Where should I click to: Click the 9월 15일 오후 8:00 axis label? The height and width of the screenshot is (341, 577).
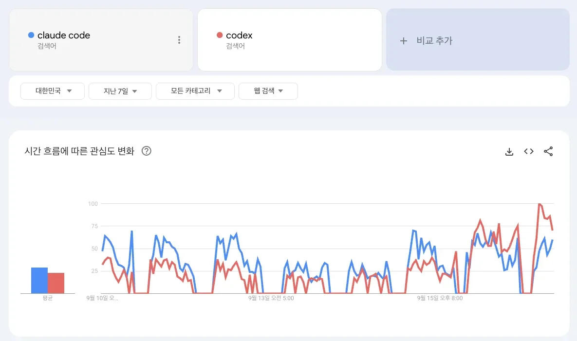pyautogui.click(x=440, y=298)
